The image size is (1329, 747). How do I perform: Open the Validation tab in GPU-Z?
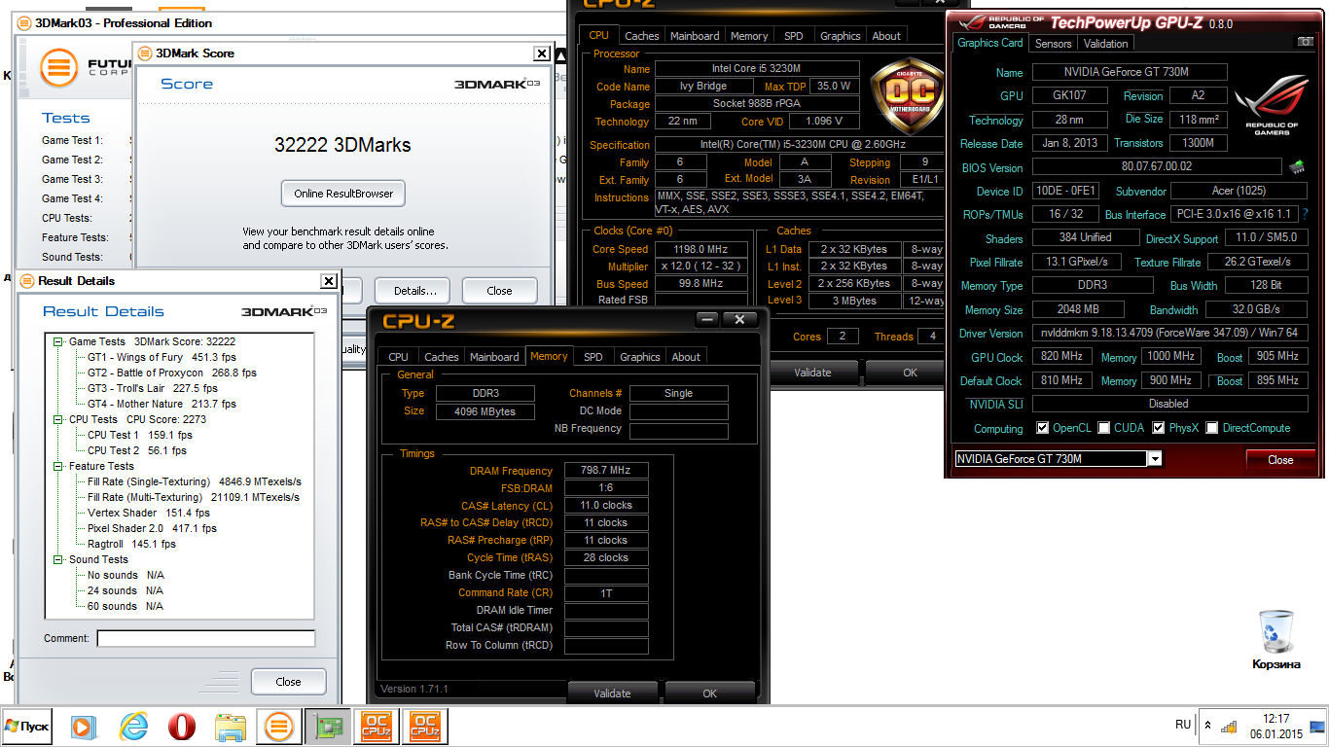tap(1106, 44)
